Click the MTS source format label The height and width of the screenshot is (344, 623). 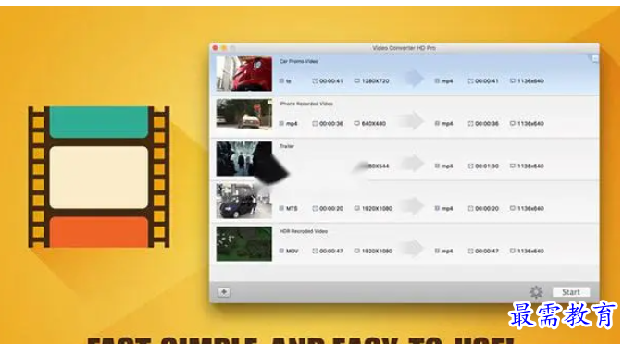pos(292,208)
